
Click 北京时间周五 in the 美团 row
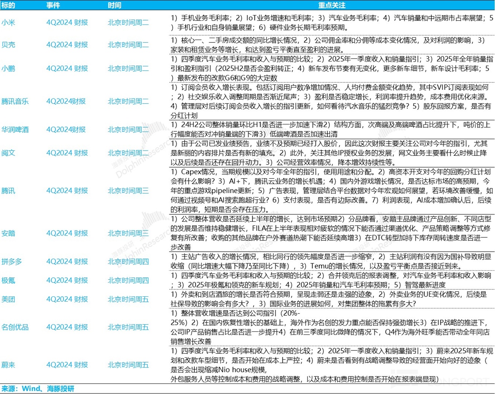128,299
